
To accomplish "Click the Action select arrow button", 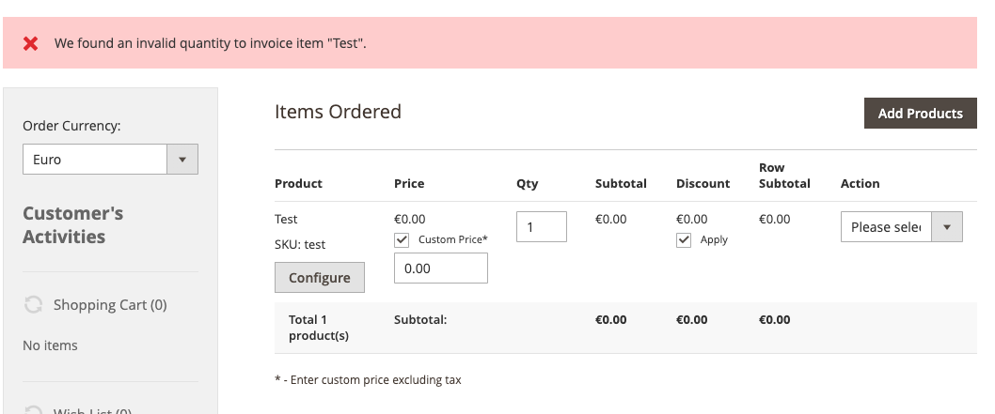I will [946, 227].
